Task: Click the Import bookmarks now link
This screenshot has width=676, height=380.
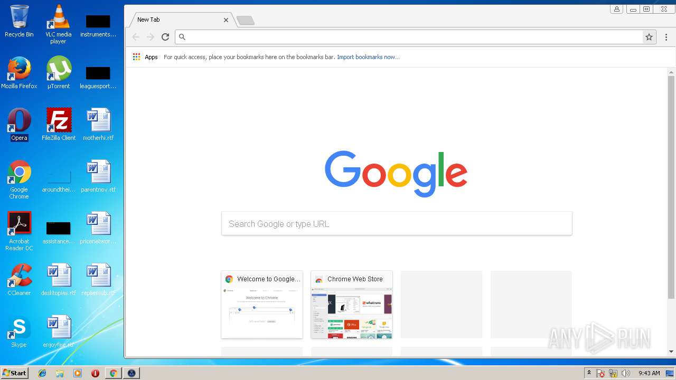Action: tap(368, 57)
